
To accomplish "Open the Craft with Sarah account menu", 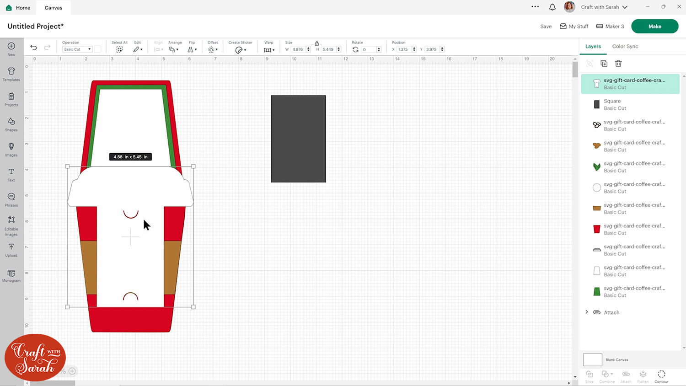I will point(604,7).
